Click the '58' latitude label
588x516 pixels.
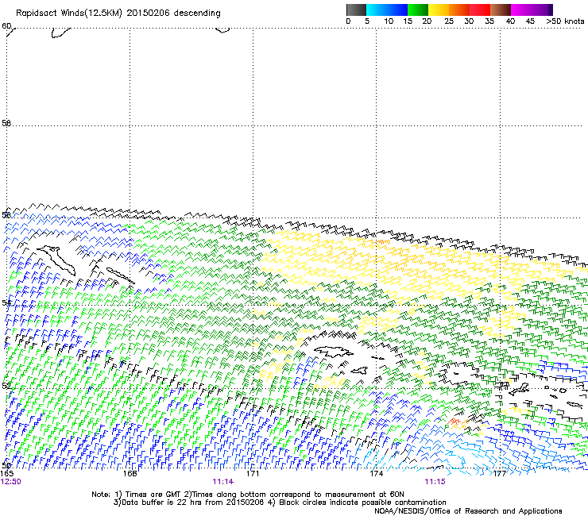6,123
